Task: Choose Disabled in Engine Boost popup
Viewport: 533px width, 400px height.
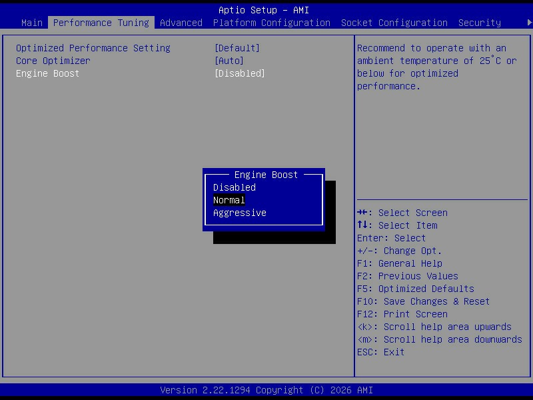Action: tap(235, 187)
